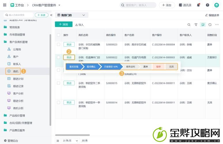Select the 商务谈判 stage
The width and height of the screenshot is (223, 144).
pyautogui.click(x=131, y=67)
